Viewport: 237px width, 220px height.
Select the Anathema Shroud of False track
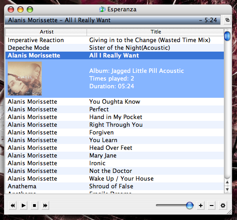115,186
